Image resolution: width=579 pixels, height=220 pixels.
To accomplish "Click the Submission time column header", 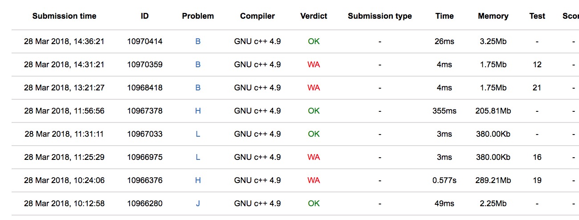I will tap(64, 16).
